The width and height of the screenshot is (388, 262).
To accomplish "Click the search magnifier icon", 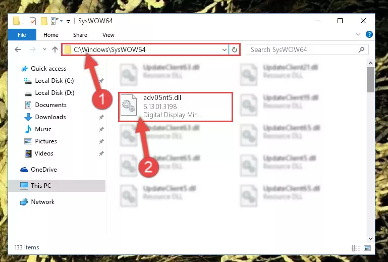I will [x=361, y=50].
